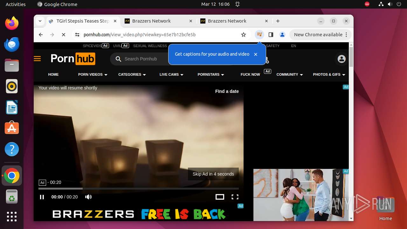407x229 pixels.
Task: Select the first tab 'TGirl Stepsis…'
Action: 83,21
